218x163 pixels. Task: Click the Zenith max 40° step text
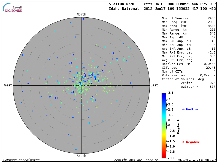click(135, 160)
